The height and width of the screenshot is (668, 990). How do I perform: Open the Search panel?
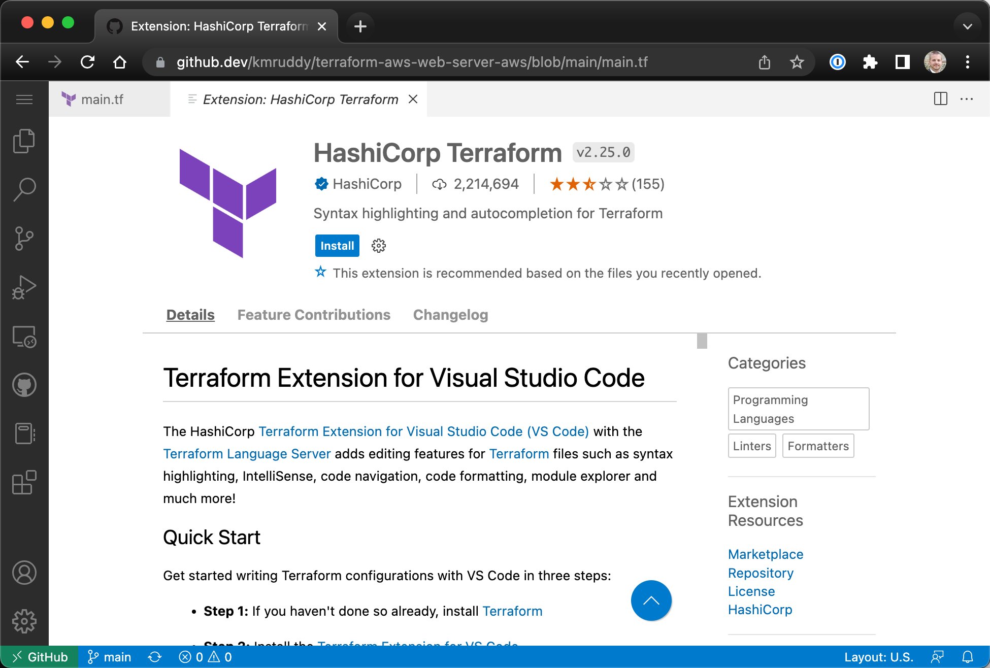[x=24, y=188]
